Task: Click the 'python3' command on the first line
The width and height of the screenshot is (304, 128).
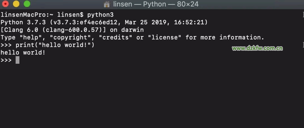Action: tap(100, 15)
